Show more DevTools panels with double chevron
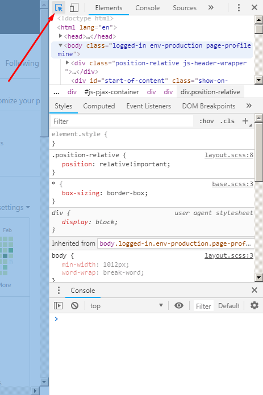This screenshot has width=263, height=395. [211, 7]
